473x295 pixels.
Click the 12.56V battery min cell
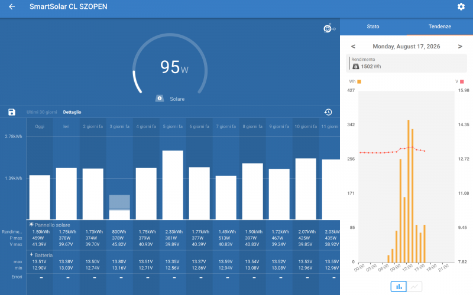coord(172,268)
